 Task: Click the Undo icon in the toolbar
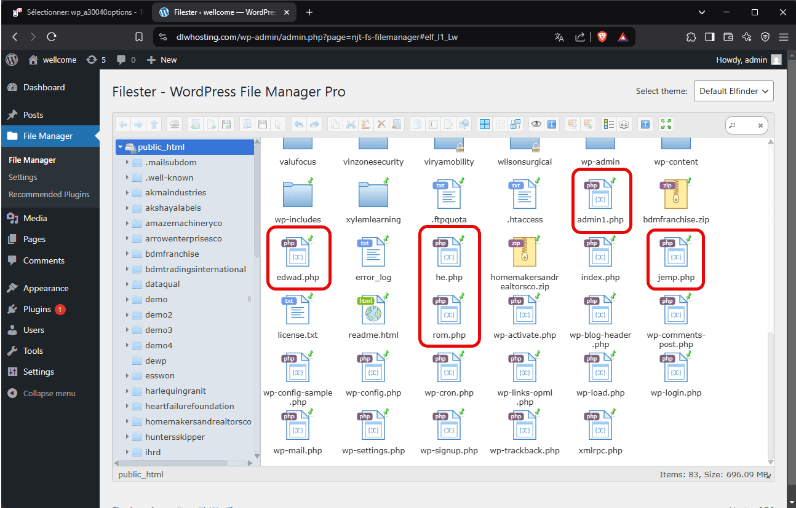pos(299,124)
